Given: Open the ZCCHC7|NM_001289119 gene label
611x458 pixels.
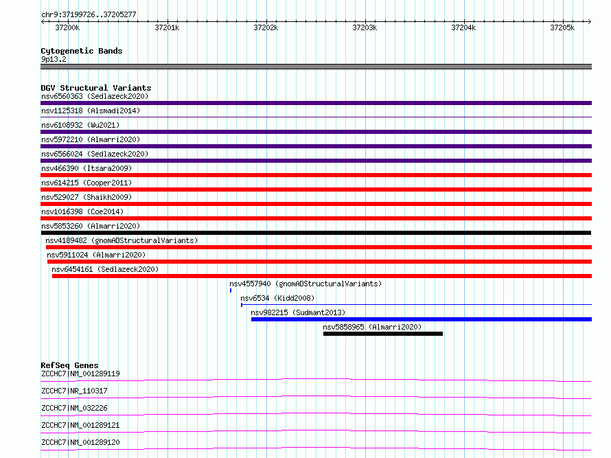Looking at the screenshot, I should (x=80, y=374).
